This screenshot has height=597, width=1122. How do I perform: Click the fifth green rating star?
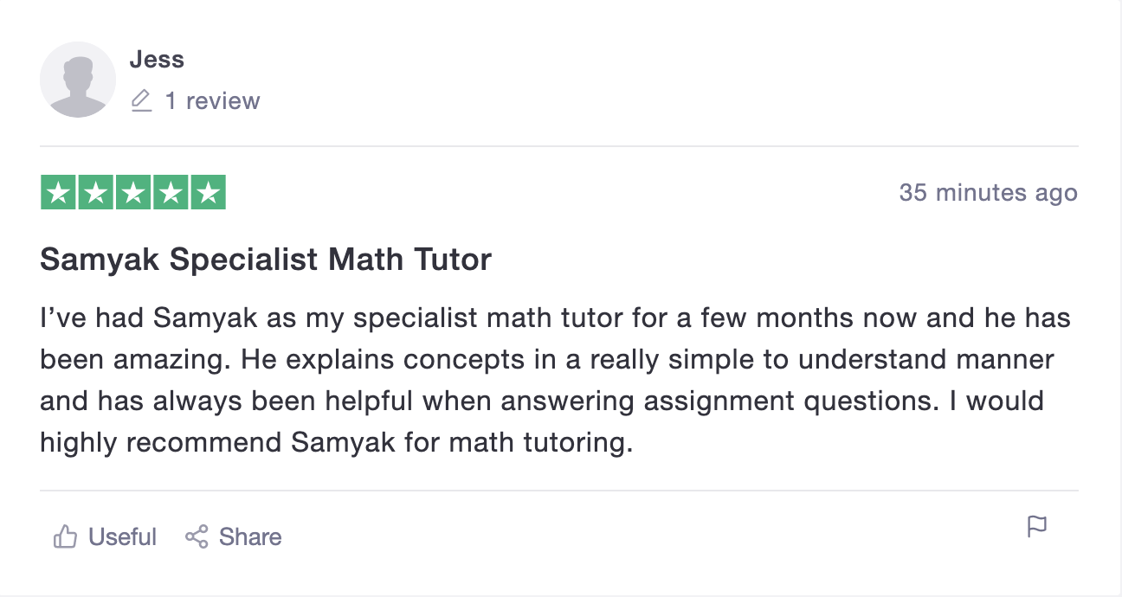click(208, 192)
